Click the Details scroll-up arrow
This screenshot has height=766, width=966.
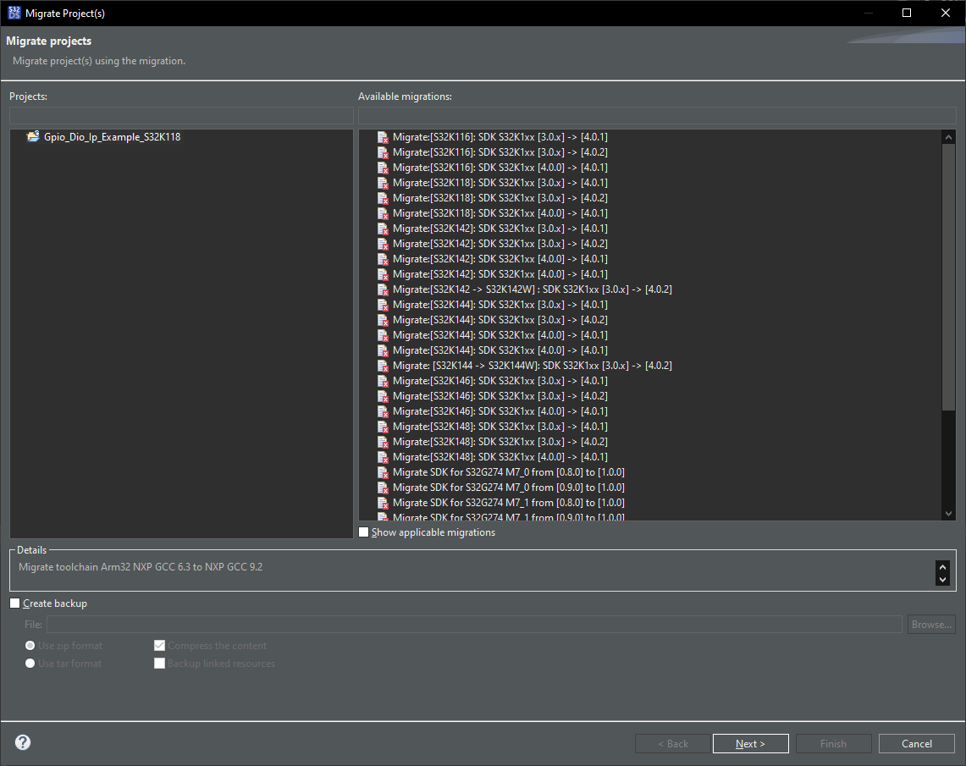tap(942, 568)
